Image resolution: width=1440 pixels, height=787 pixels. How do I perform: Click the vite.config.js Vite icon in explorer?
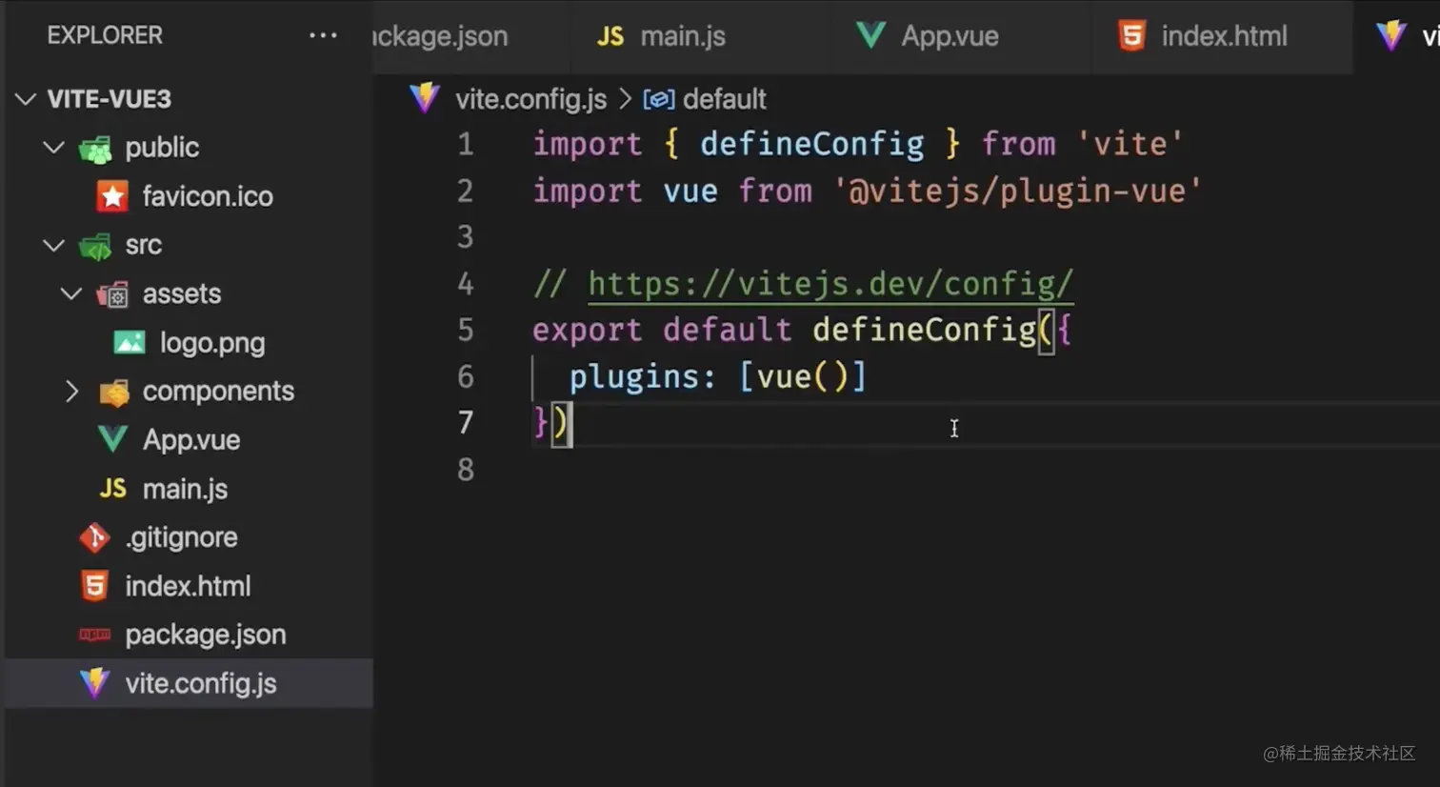point(94,683)
